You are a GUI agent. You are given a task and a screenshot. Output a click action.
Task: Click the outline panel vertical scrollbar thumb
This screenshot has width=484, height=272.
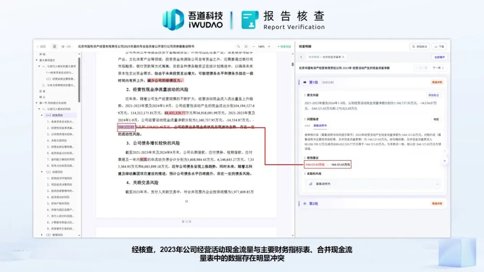coord(79,80)
